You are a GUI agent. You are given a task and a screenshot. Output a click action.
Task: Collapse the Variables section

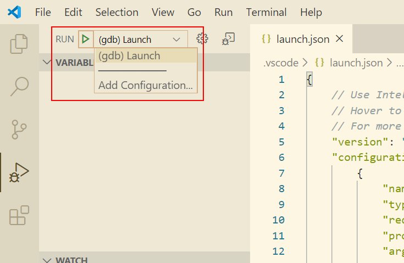click(x=47, y=62)
